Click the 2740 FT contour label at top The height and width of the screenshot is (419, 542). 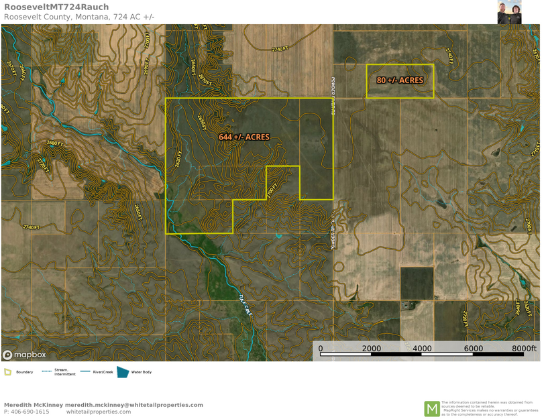280,49
